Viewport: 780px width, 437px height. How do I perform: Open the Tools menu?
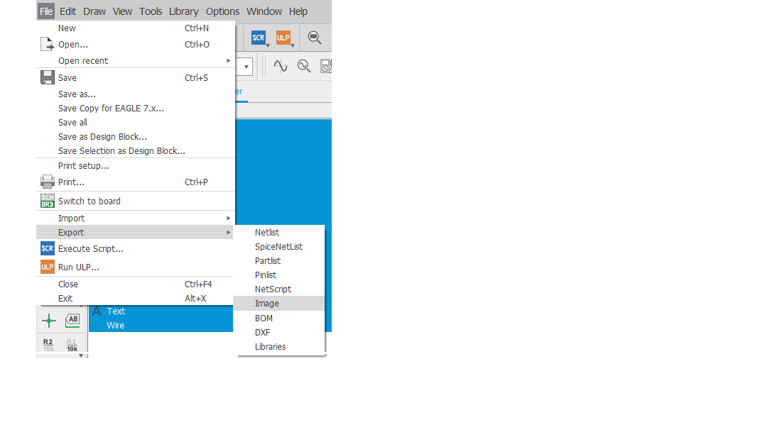pyautogui.click(x=151, y=11)
